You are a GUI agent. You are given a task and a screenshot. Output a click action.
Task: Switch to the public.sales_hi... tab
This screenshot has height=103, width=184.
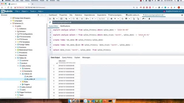tap(133, 15)
